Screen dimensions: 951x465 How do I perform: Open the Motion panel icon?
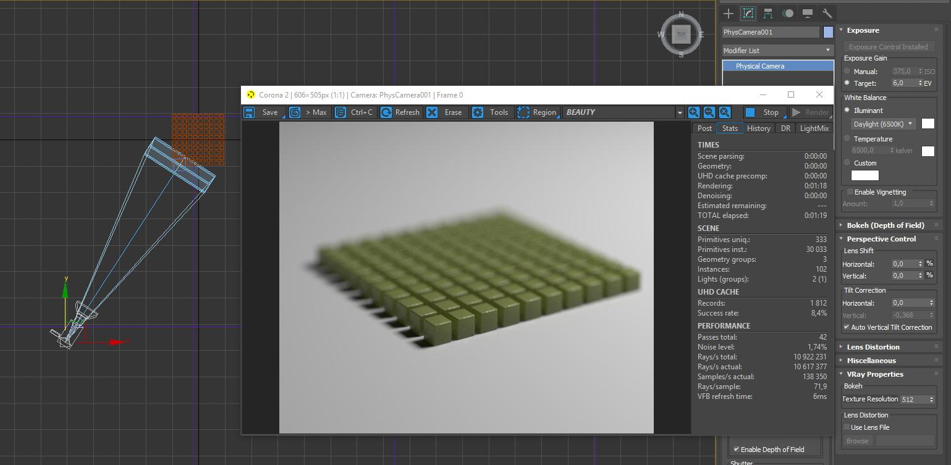pos(788,13)
